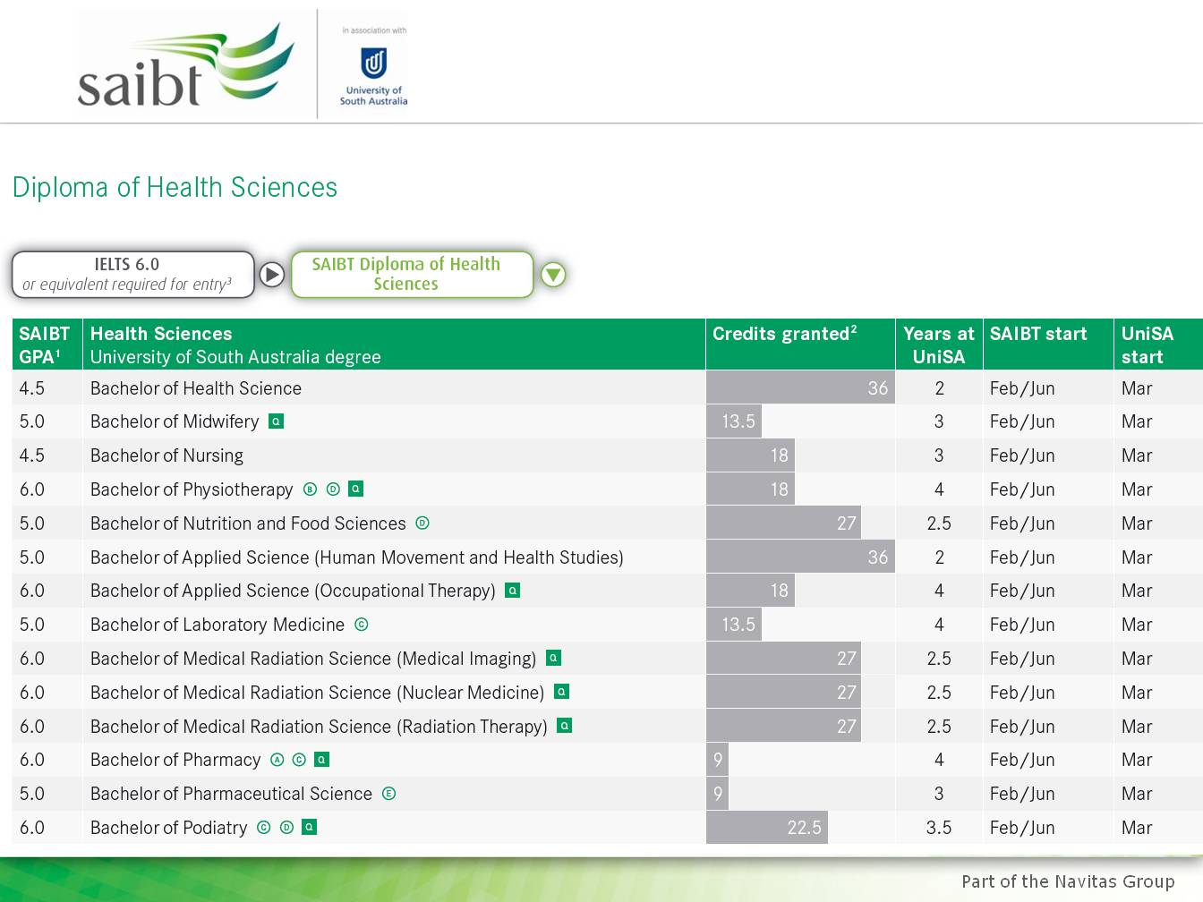Image resolution: width=1203 pixels, height=902 pixels.
Task: Click the circled D icon beside Physiotherapy
Action: 333,489
